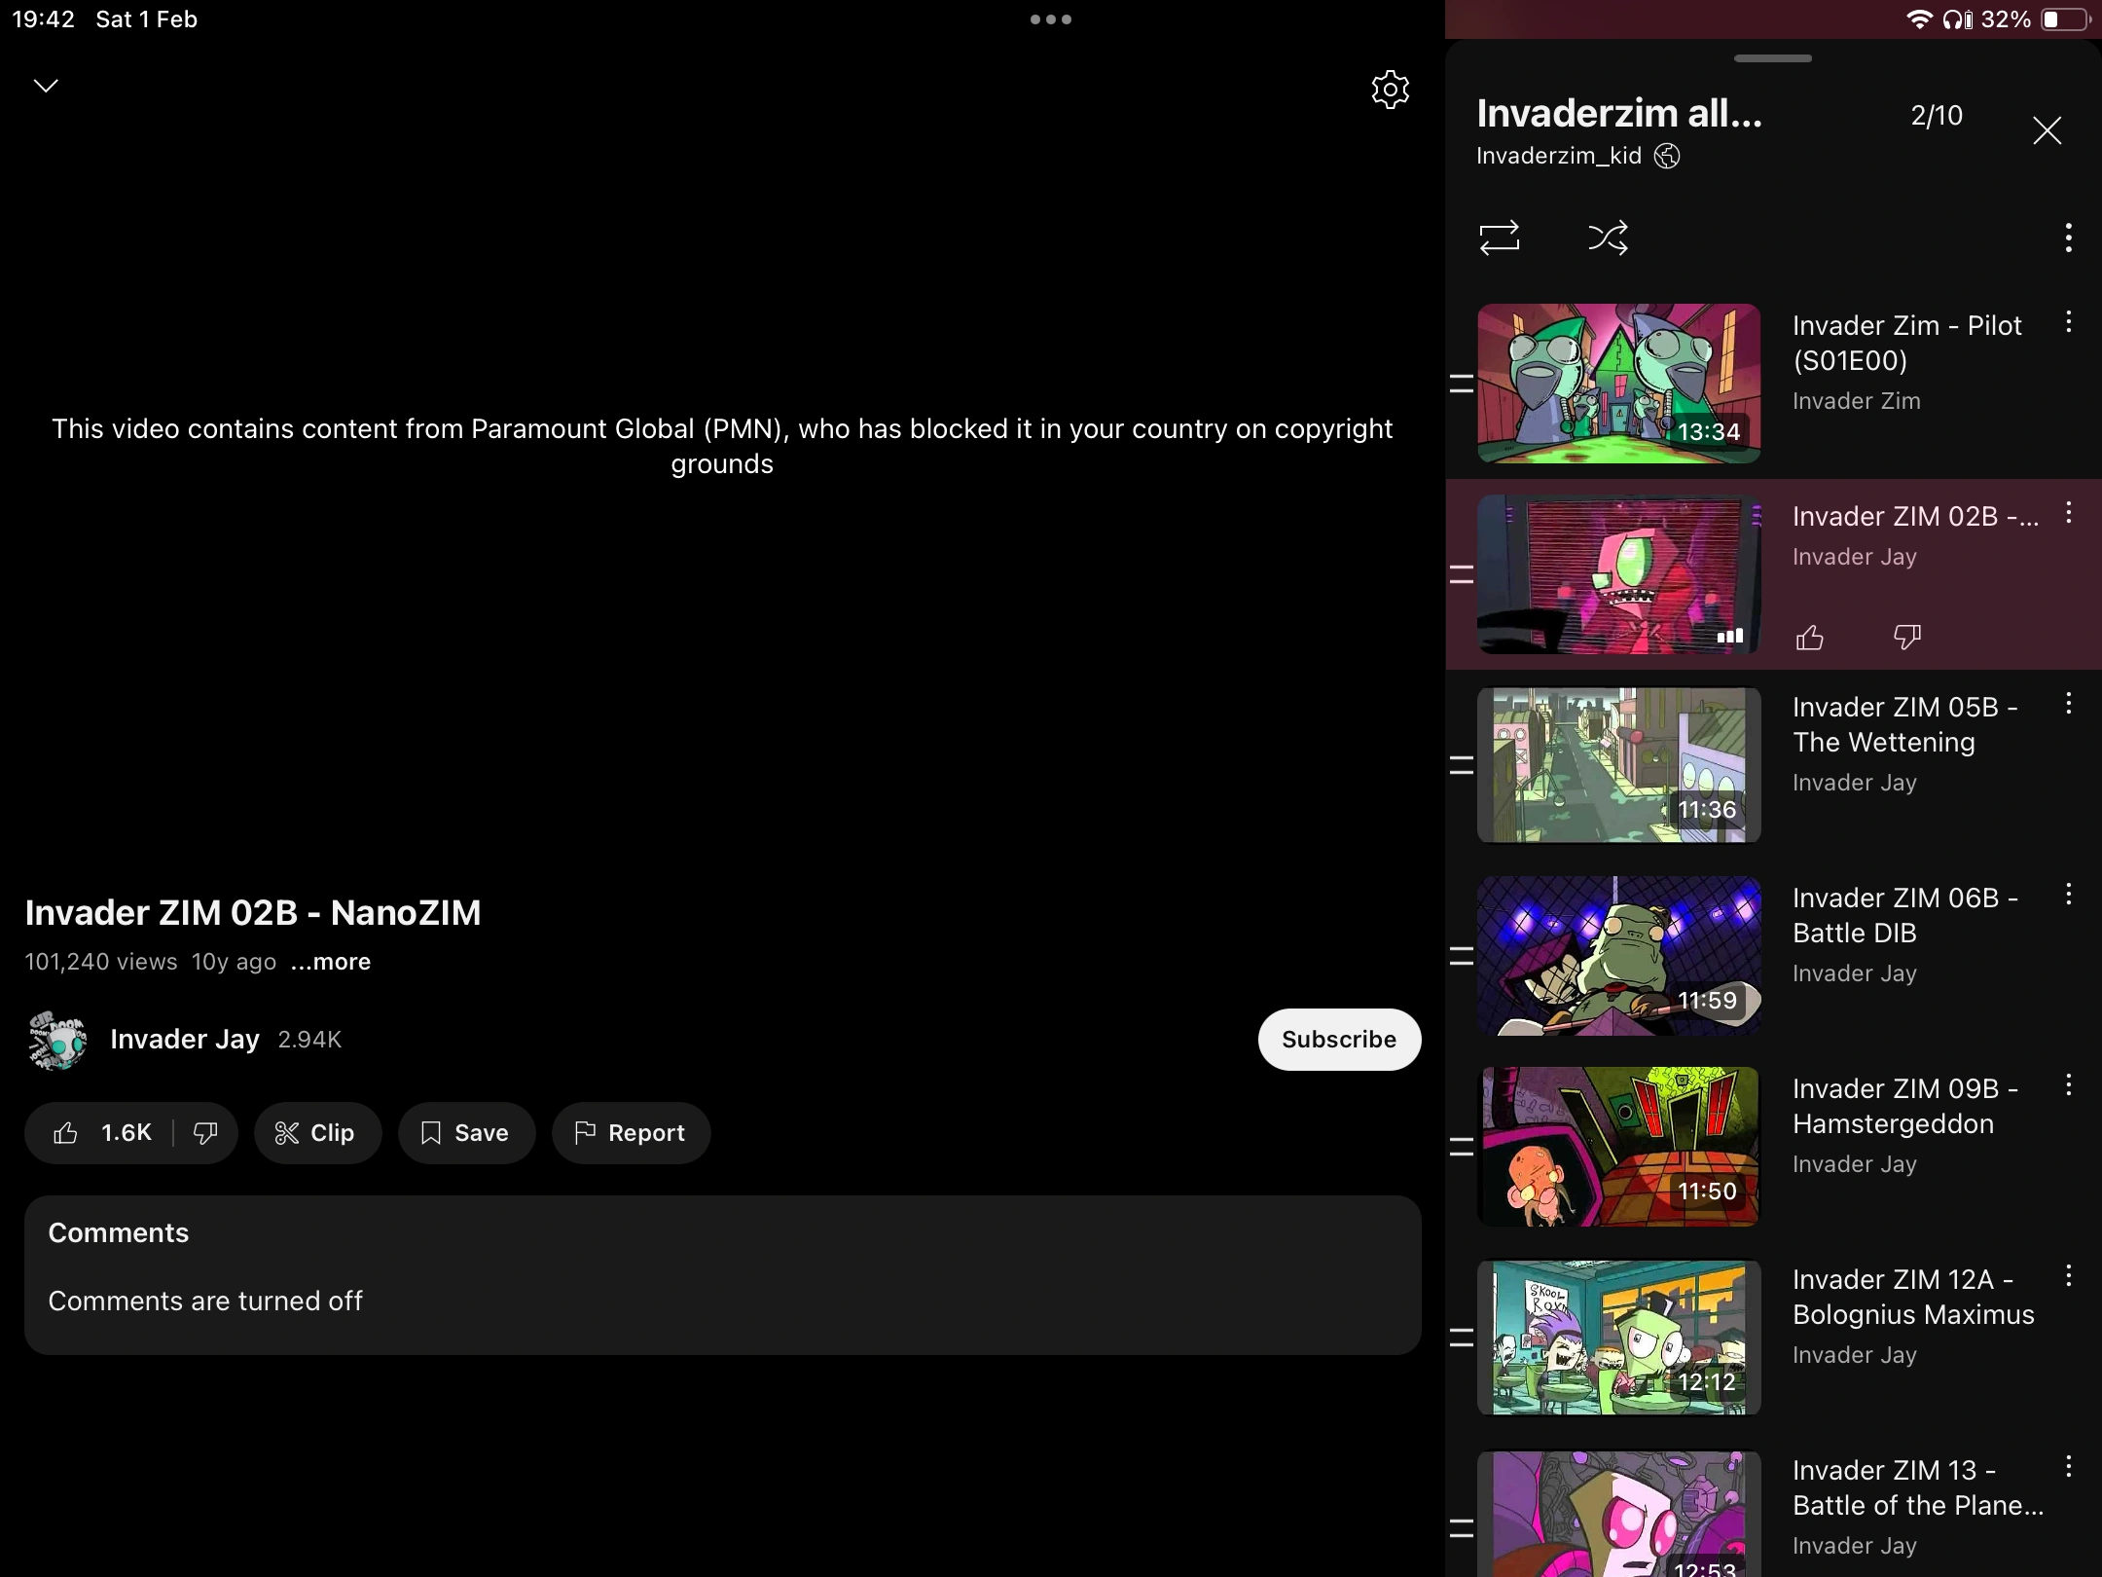Tap the iPad multitasking ellipsis at top

[x=1050, y=18]
